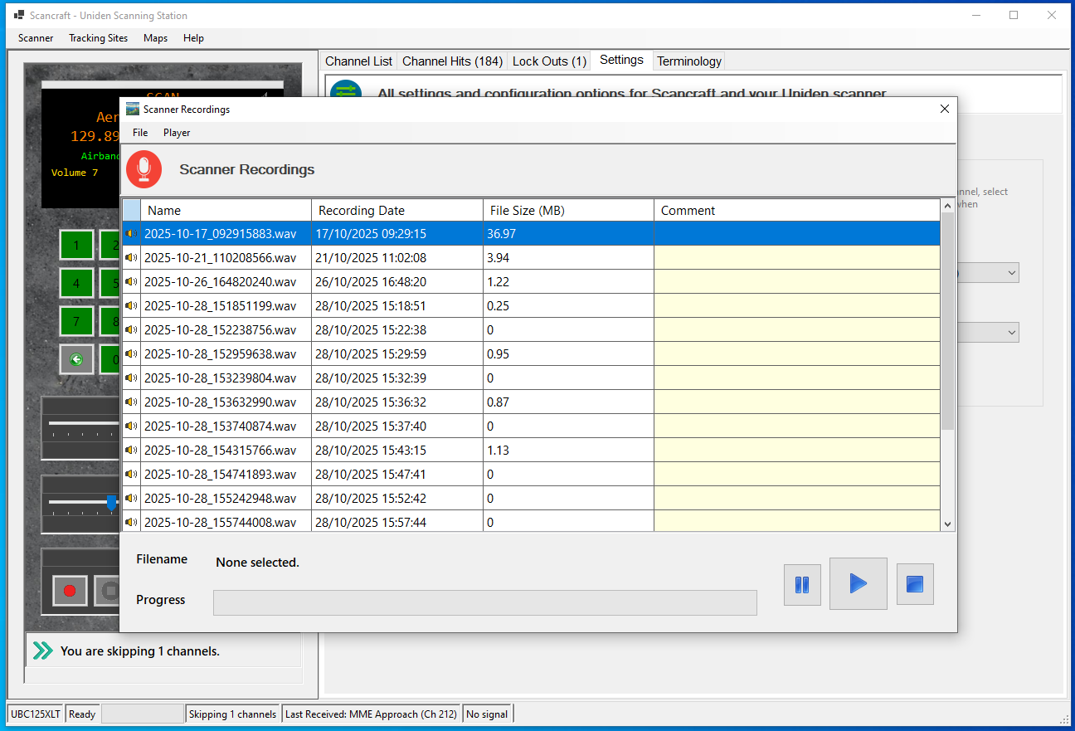Click the Play button in recordings player
The width and height of the screenshot is (1075, 731).
(858, 583)
